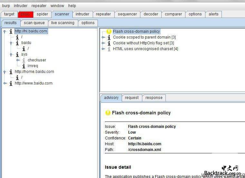This screenshot has height=178, width=245.
Task: Select checkuser in the site tree
Action: 37,60
